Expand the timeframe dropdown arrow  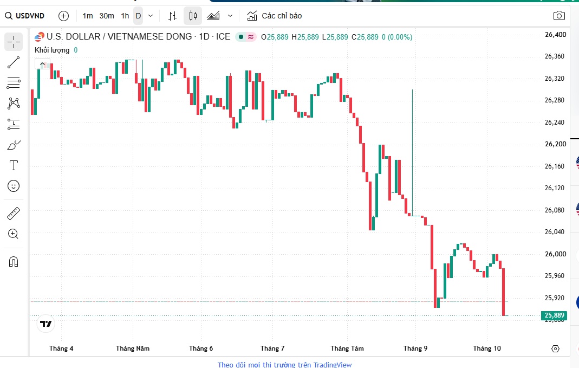[x=150, y=16]
